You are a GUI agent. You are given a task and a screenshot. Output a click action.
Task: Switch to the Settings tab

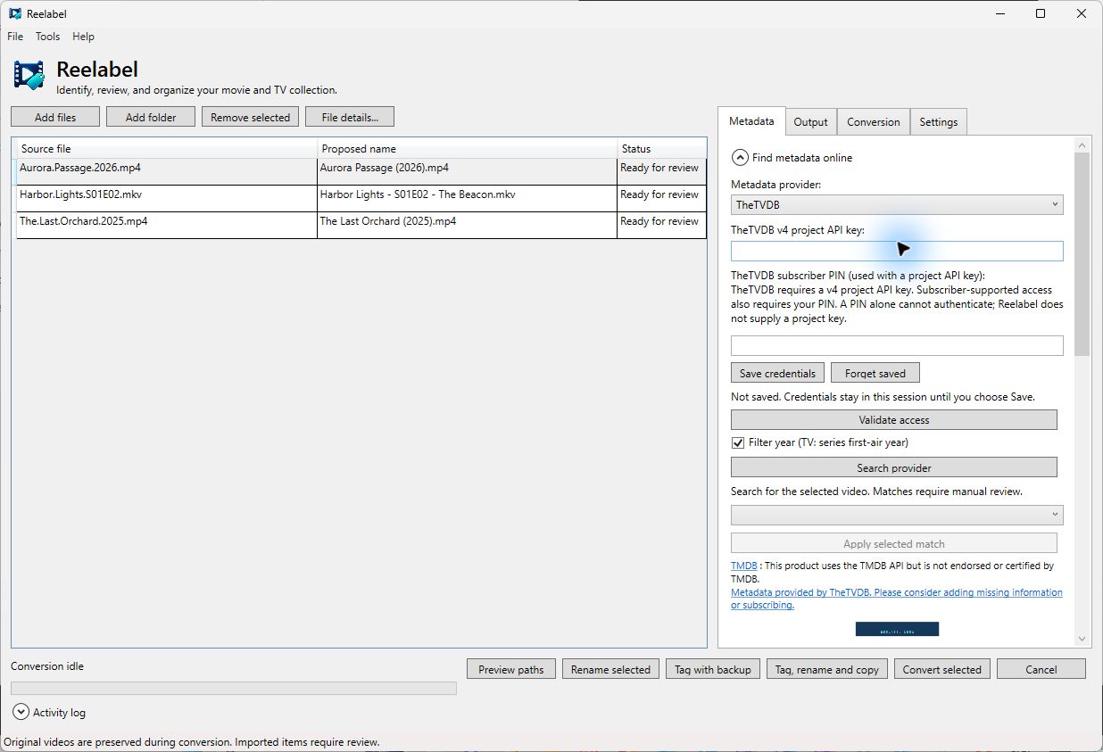click(939, 122)
